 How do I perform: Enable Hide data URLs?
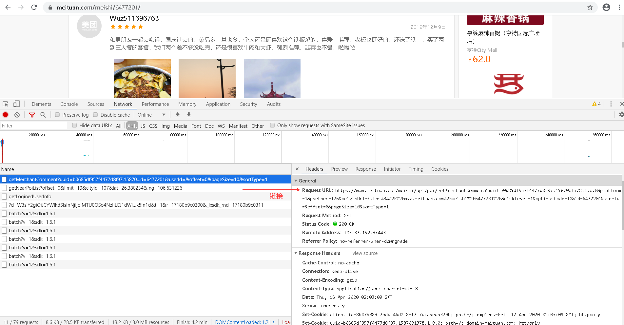[74, 125]
